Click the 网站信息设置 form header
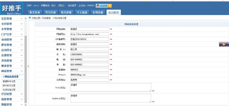The height and width of the screenshot is (106, 229). click(132, 24)
